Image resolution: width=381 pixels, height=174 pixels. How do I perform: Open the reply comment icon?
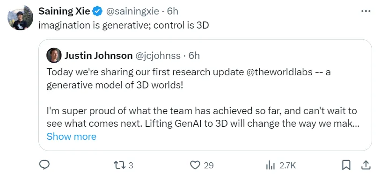click(44, 165)
